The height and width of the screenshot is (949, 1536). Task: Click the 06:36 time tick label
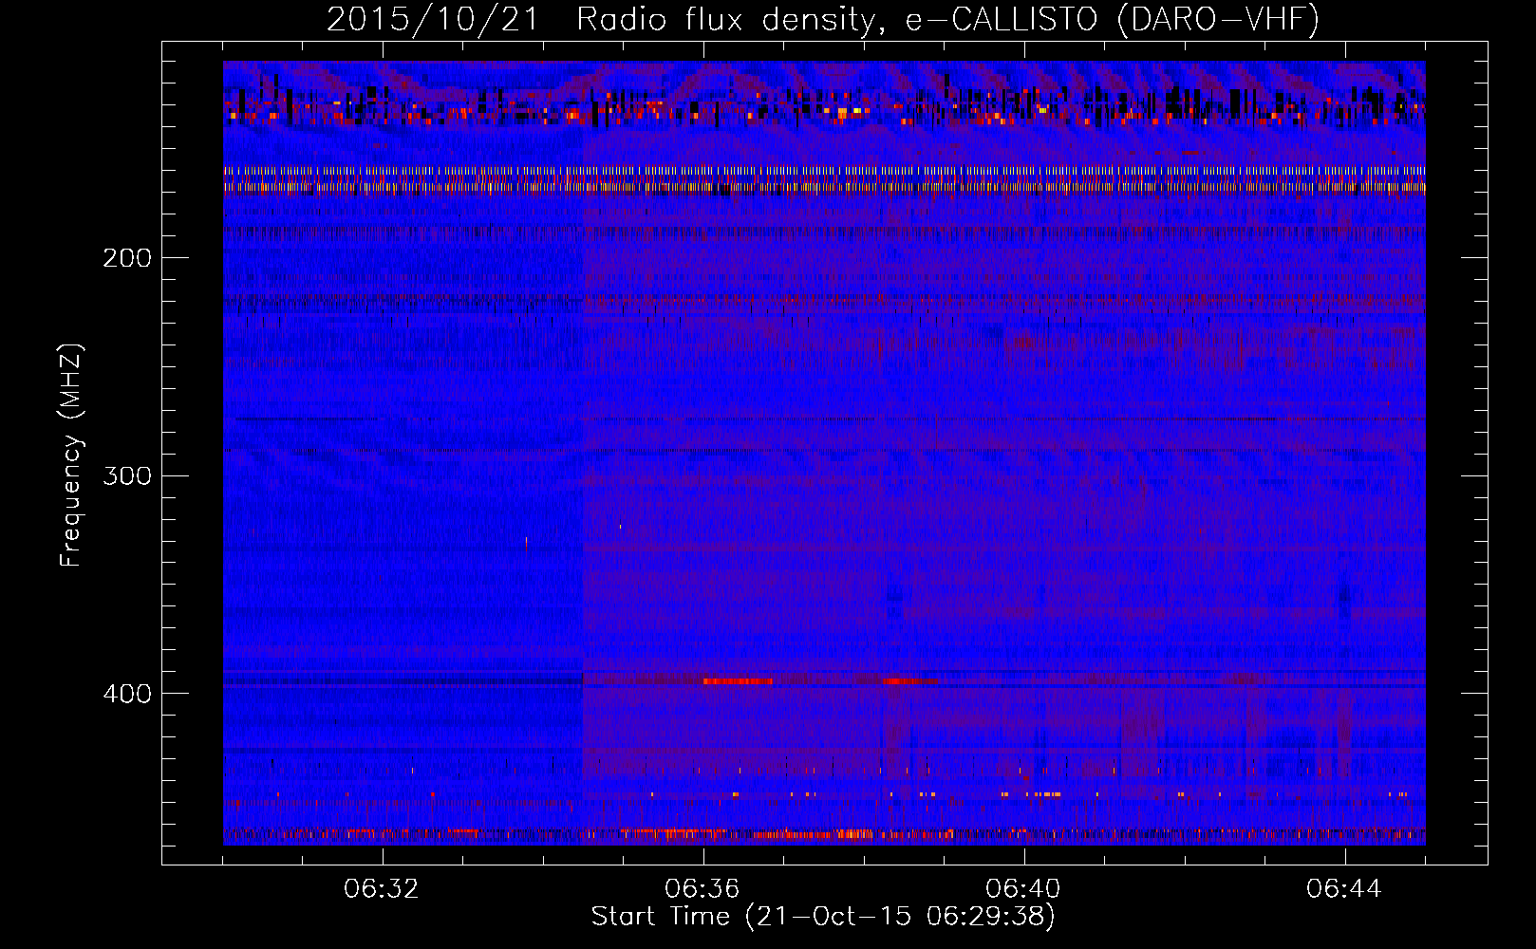tap(702, 889)
